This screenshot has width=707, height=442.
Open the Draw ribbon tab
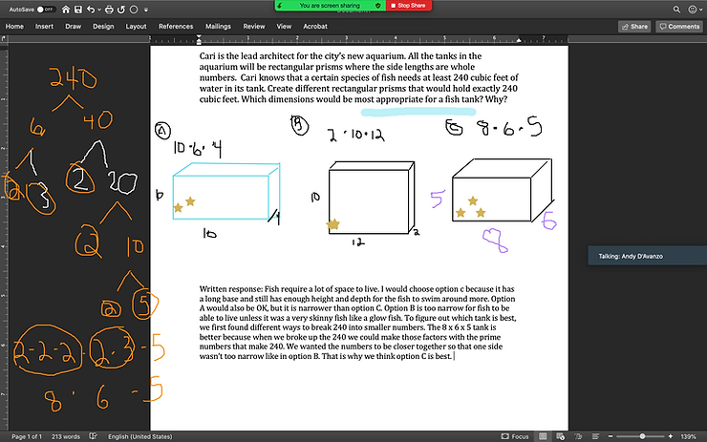point(73,26)
